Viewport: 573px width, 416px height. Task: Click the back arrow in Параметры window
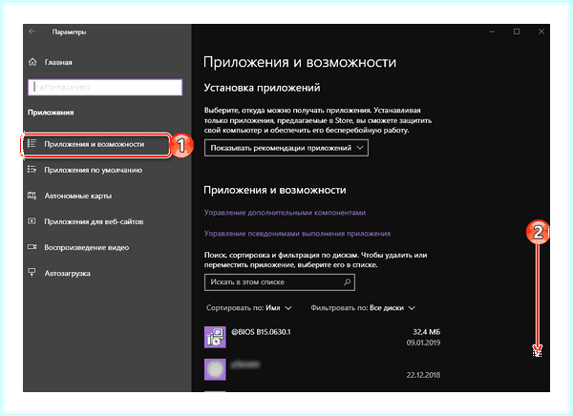(x=32, y=31)
